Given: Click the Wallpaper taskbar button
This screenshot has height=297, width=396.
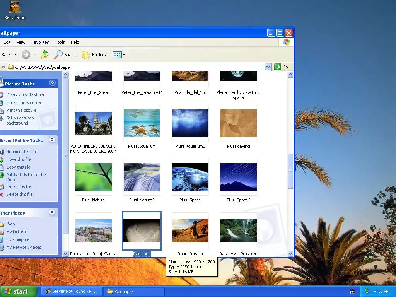Looking at the screenshot, I should click(134, 292).
